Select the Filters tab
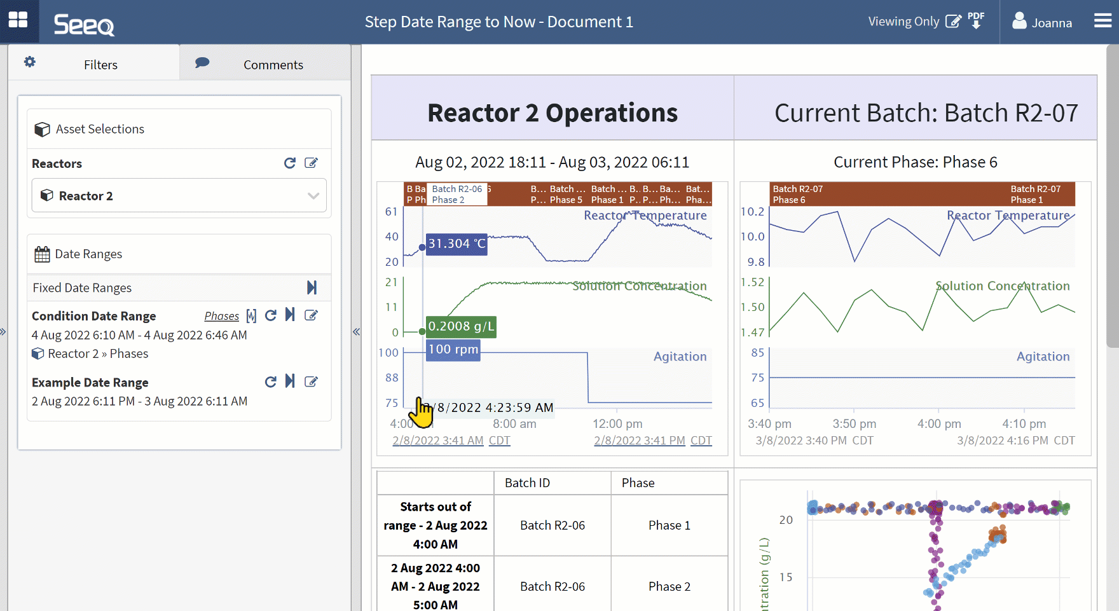1119x611 pixels. [x=94, y=64]
